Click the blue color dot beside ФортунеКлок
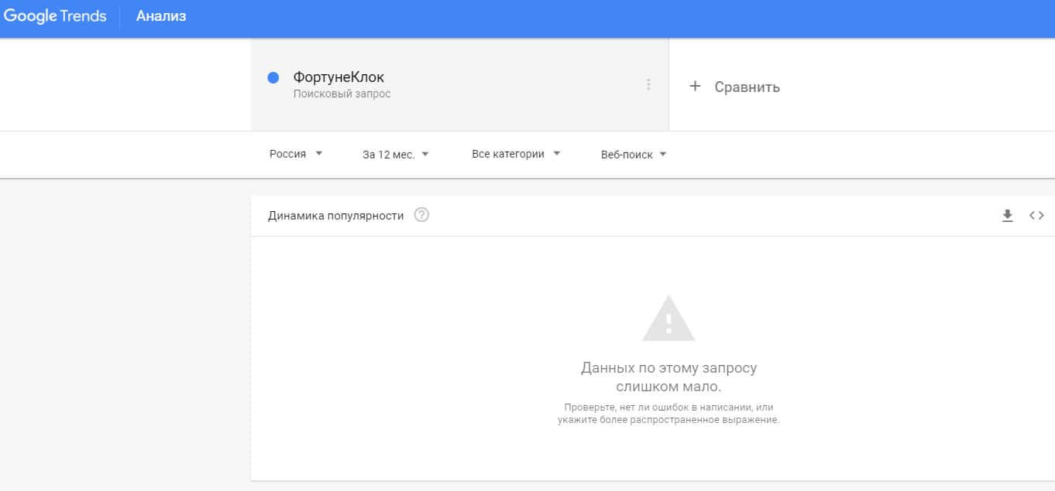 (x=273, y=77)
